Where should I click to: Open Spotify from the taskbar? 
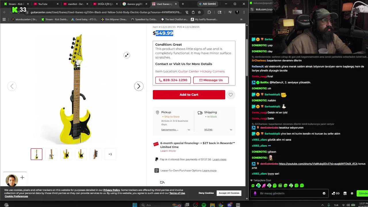[x=204, y=205]
